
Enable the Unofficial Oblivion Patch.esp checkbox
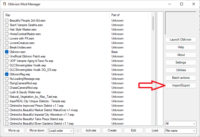coord(7,56)
